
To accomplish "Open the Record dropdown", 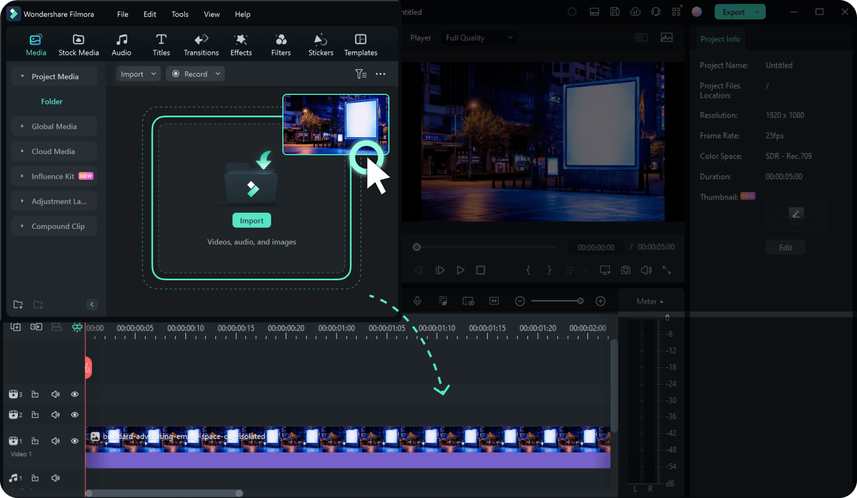I will click(x=195, y=74).
